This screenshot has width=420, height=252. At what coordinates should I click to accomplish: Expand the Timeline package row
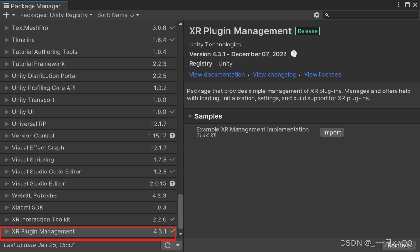pos(7,40)
